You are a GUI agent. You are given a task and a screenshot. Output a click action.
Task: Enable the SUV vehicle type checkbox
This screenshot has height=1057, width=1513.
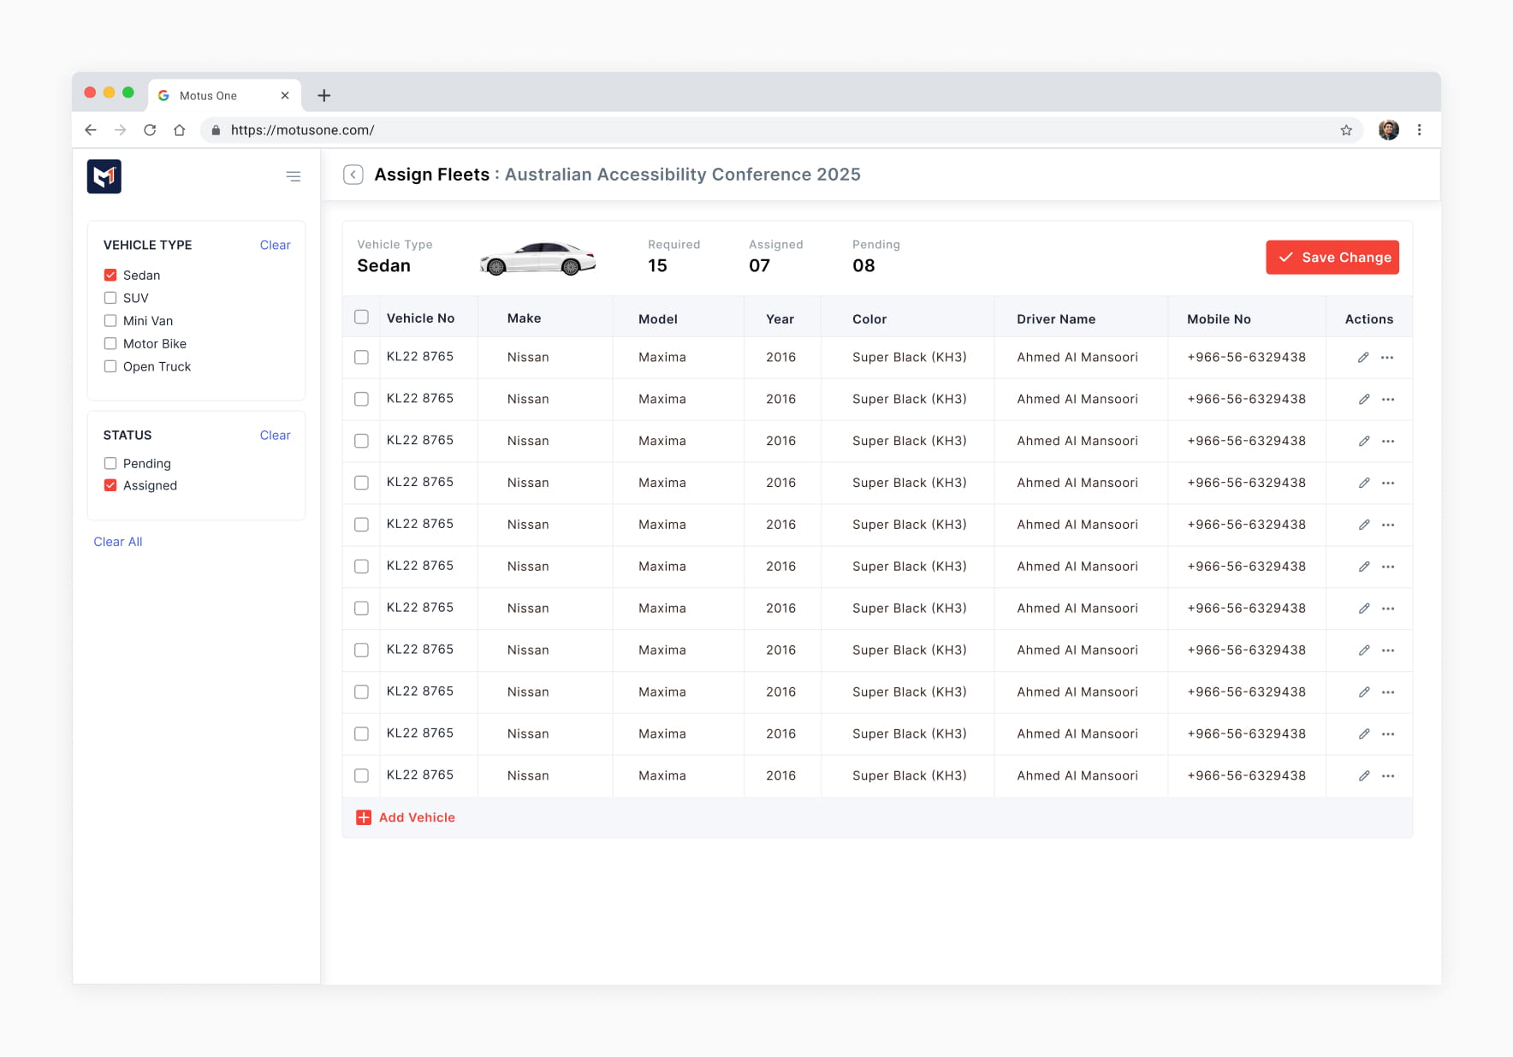click(x=110, y=298)
